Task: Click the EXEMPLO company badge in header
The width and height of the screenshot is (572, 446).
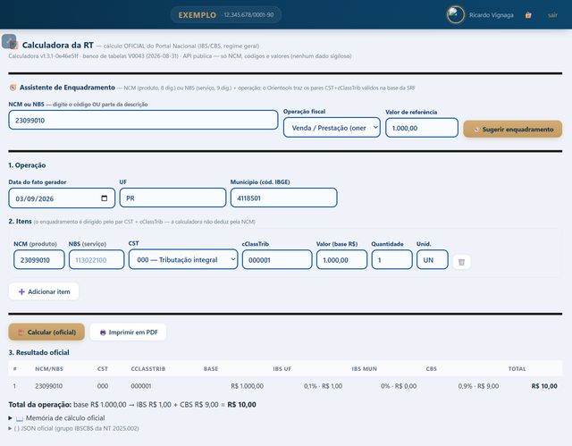Action: pyautogui.click(x=226, y=15)
